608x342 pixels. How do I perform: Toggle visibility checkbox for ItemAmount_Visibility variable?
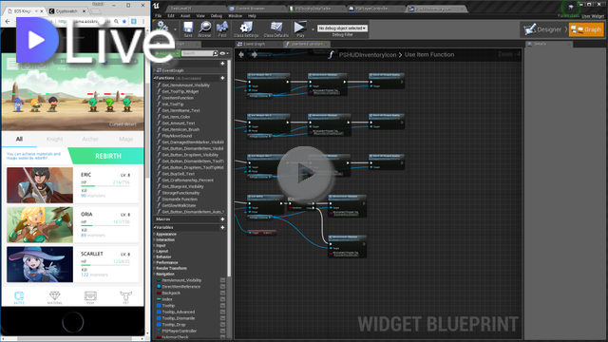point(222,280)
